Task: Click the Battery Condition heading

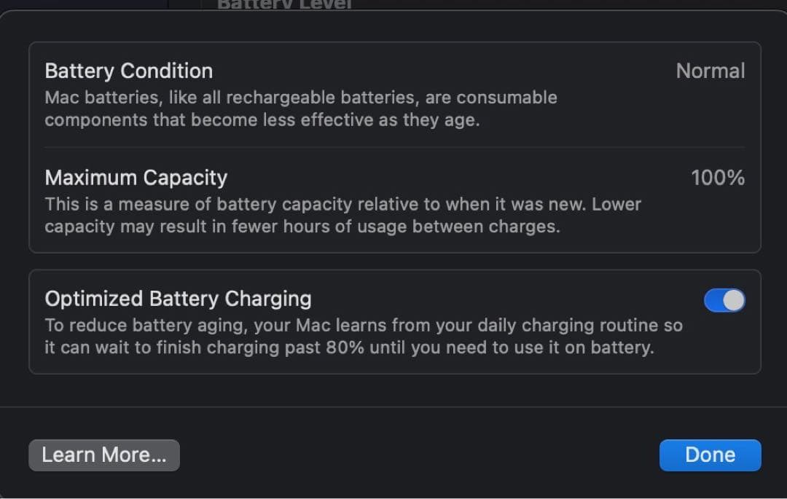Action: 129,71
